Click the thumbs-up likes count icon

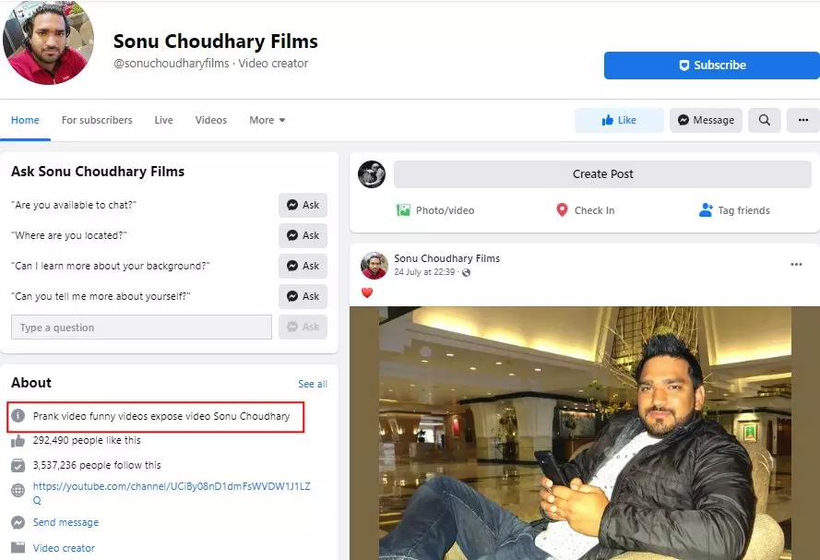point(18,441)
